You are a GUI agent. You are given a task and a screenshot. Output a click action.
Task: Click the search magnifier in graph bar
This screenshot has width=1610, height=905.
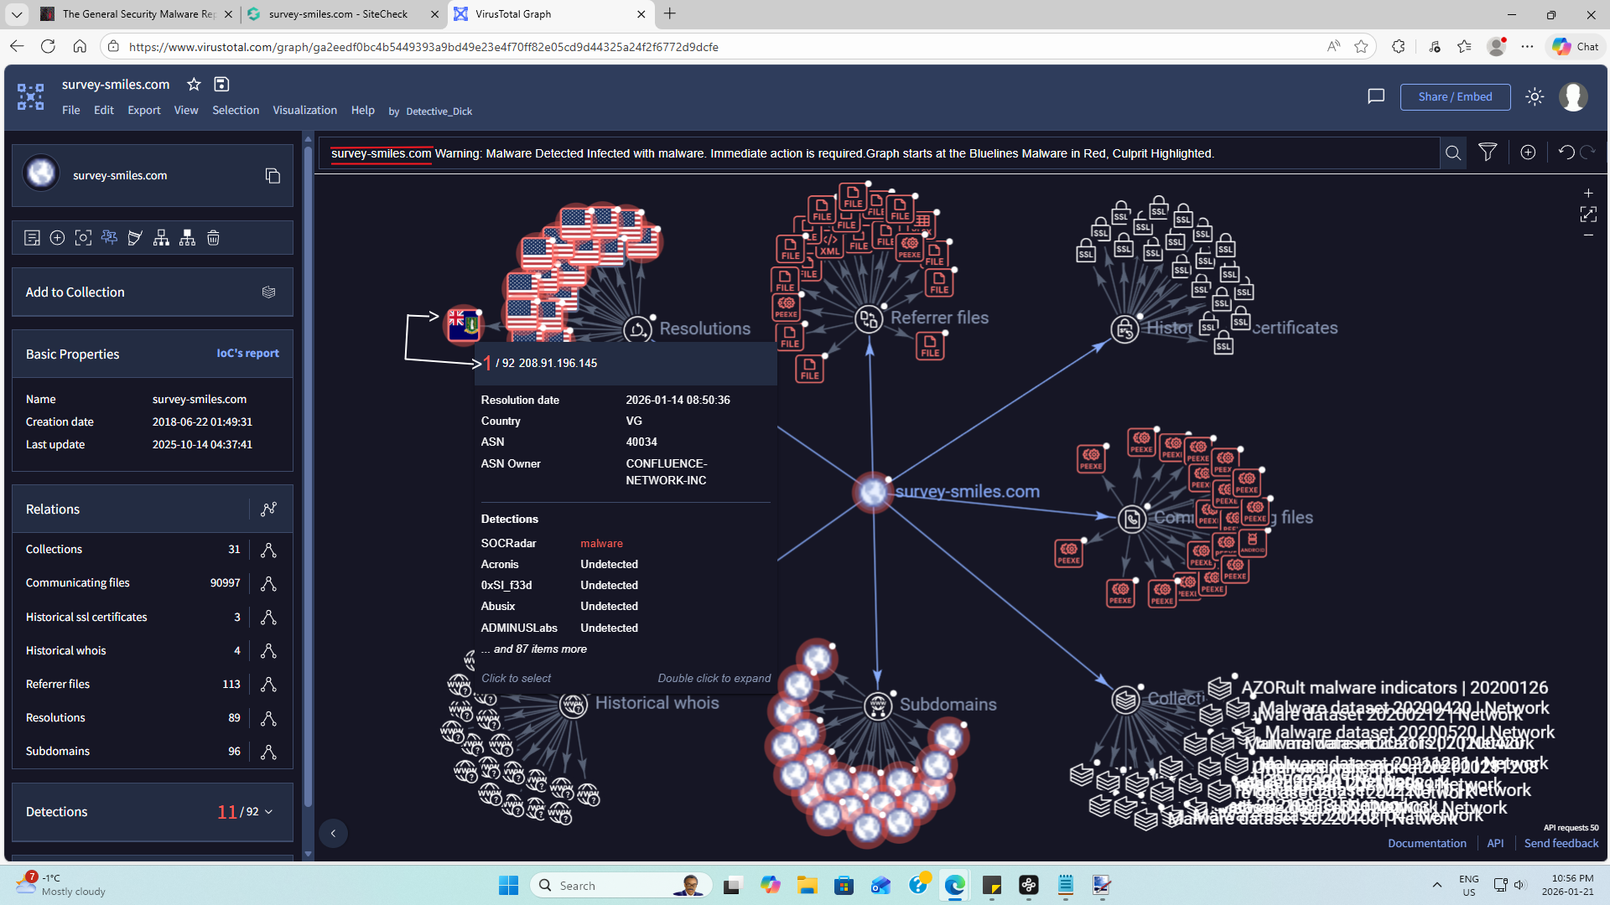point(1453,153)
